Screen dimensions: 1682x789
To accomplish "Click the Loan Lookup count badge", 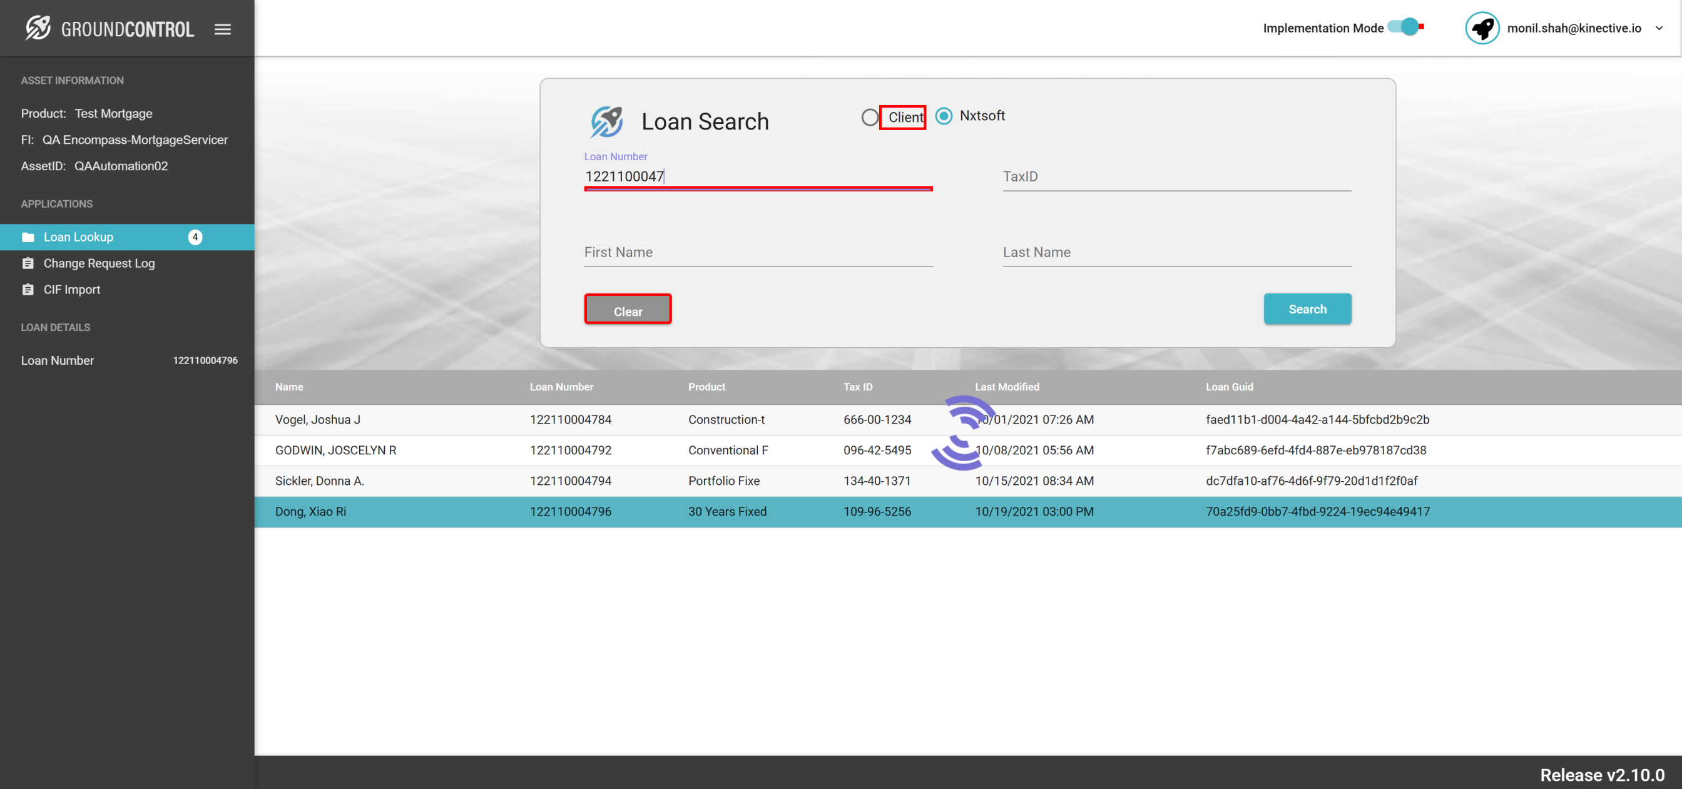I will pyautogui.click(x=195, y=237).
